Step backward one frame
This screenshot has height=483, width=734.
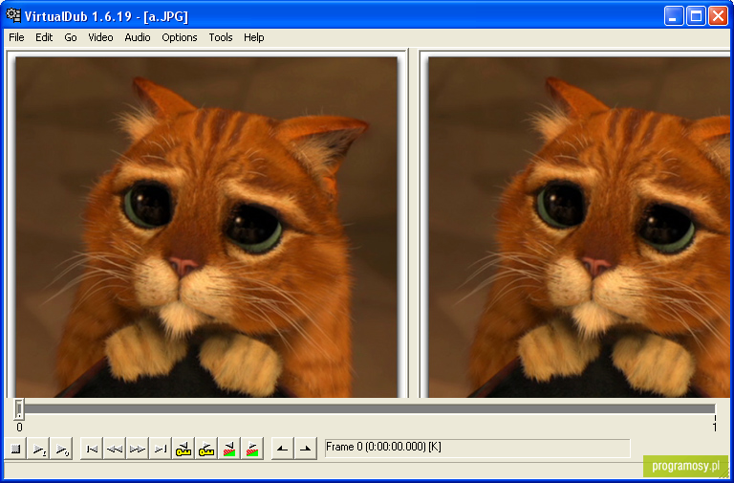pos(115,449)
